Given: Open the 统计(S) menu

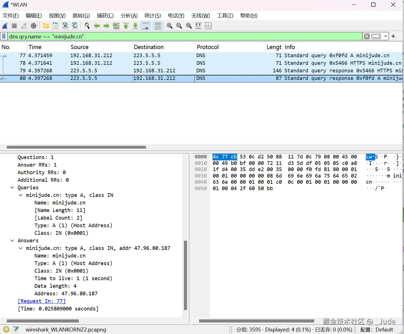Looking at the screenshot, I should (153, 16).
